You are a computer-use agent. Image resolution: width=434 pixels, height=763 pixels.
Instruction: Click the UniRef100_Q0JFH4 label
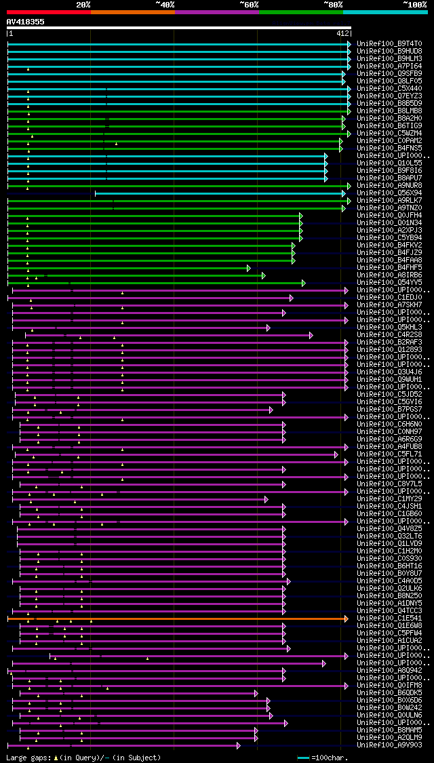pyautogui.click(x=389, y=215)
